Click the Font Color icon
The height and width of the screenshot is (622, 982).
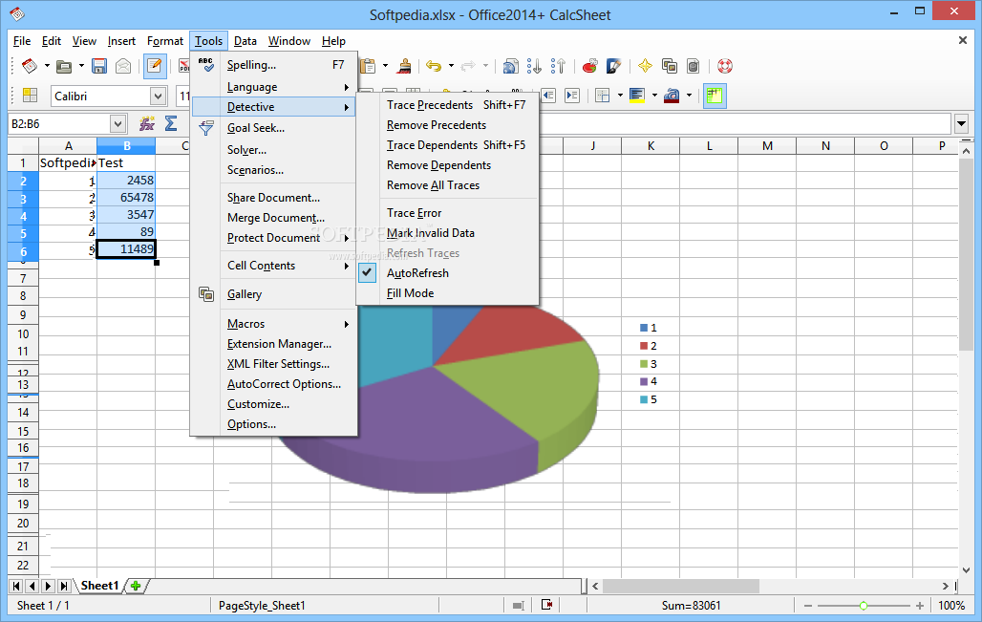pos(672,96)
